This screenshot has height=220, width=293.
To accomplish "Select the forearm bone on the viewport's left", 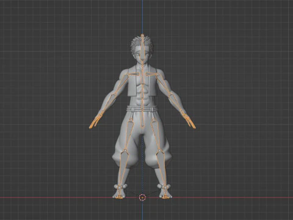I will click(x=109, y=103).
